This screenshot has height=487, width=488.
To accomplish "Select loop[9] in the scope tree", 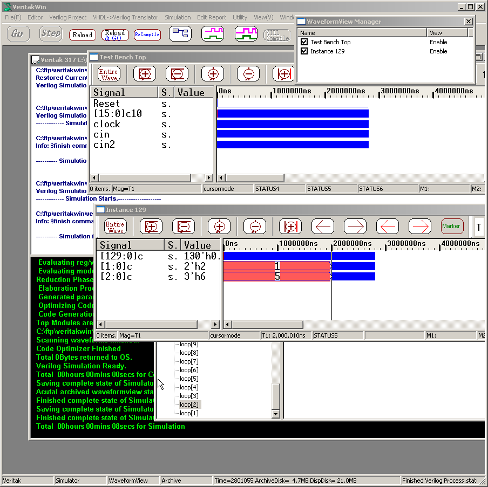I will [189, 344].
